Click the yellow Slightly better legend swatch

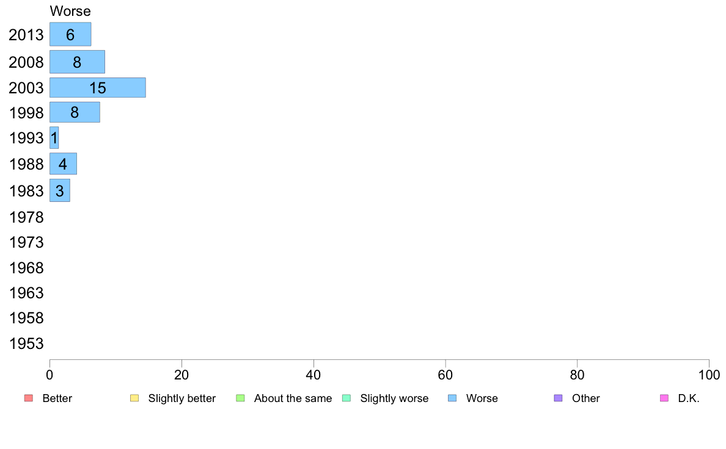pos(134,398)
